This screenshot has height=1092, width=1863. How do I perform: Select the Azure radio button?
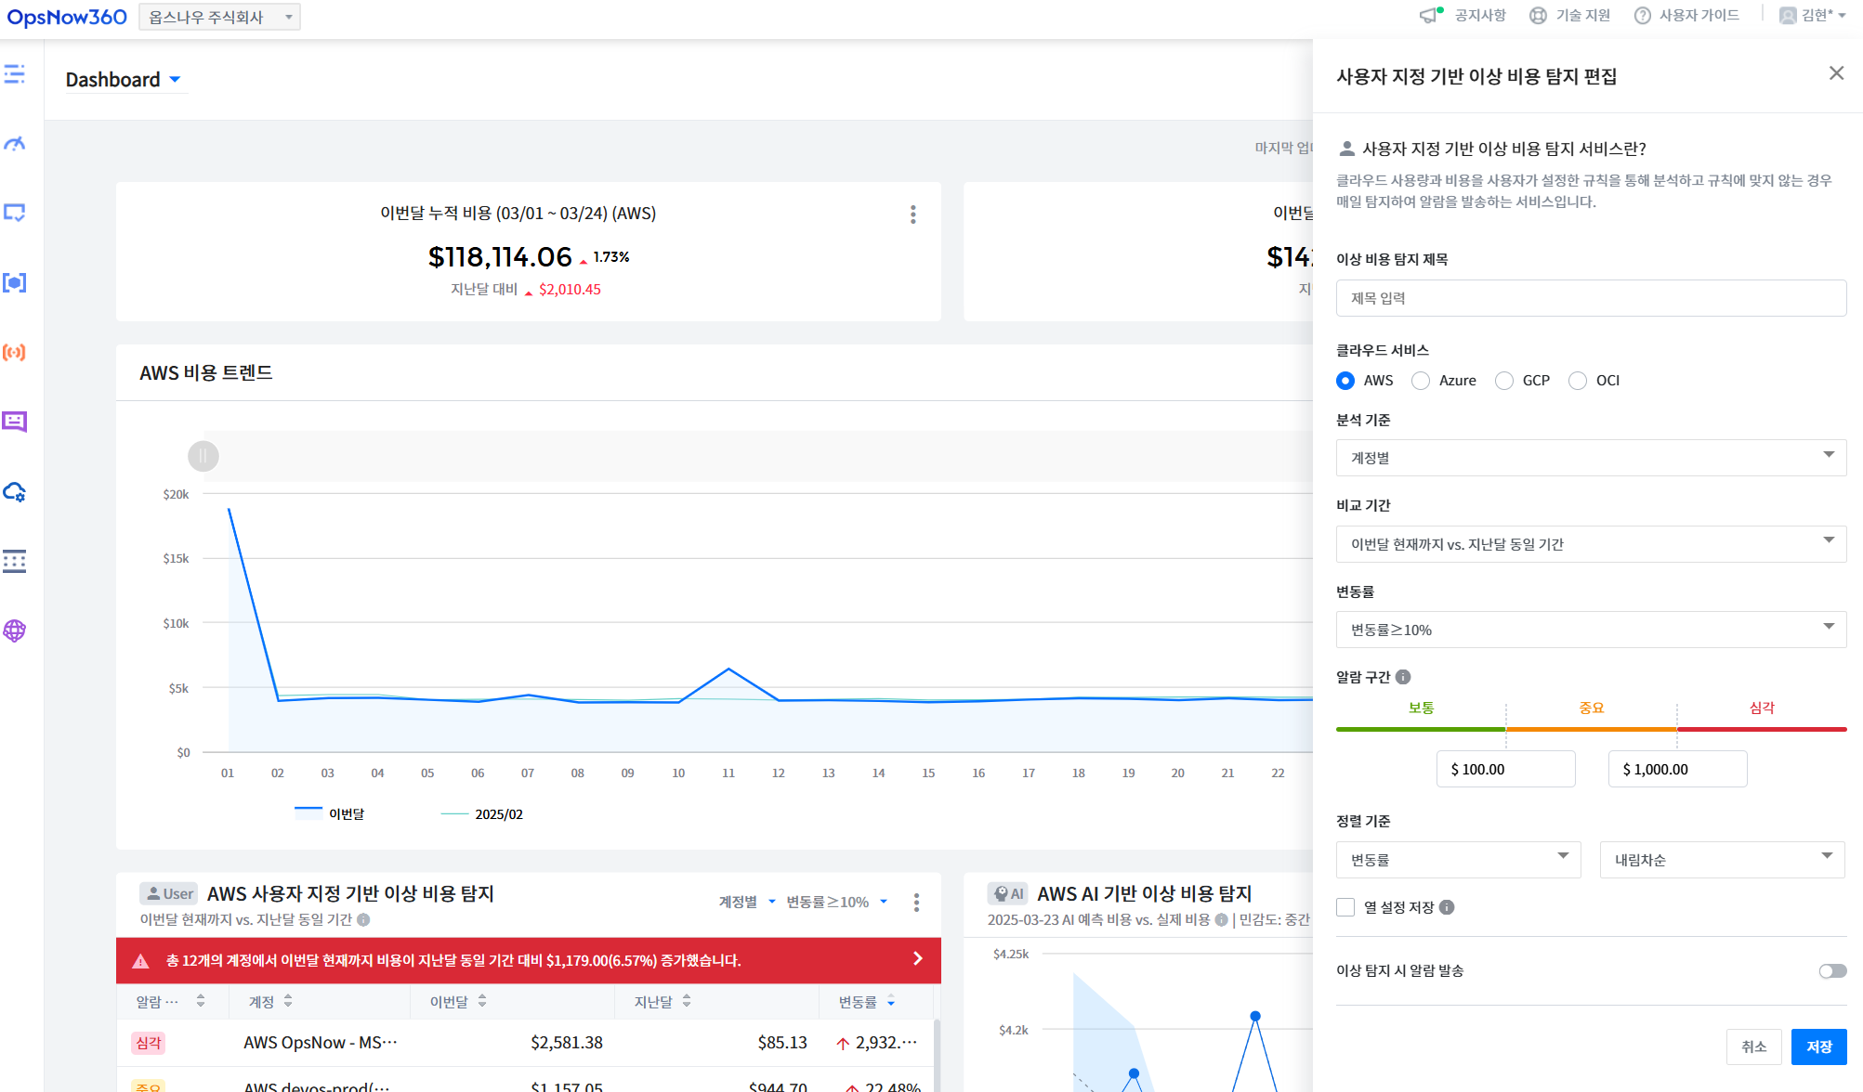(x=1420, y=381)
